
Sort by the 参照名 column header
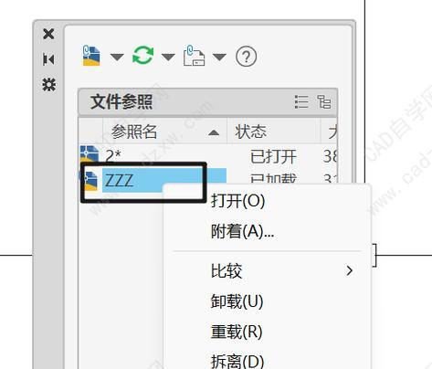[x=164, y=132]
